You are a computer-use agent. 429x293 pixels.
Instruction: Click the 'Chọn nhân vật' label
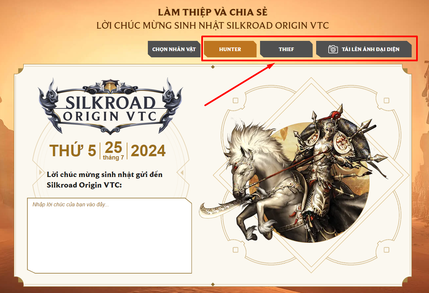point(174,49)
